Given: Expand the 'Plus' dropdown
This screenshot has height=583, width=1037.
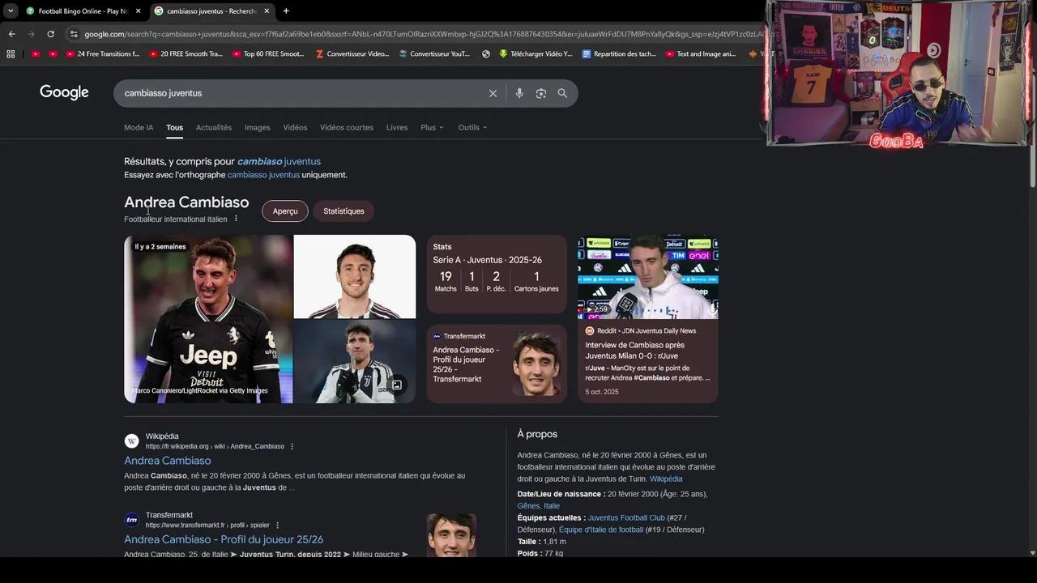Looking at the screenshot, I should click(x=432, y=127).
